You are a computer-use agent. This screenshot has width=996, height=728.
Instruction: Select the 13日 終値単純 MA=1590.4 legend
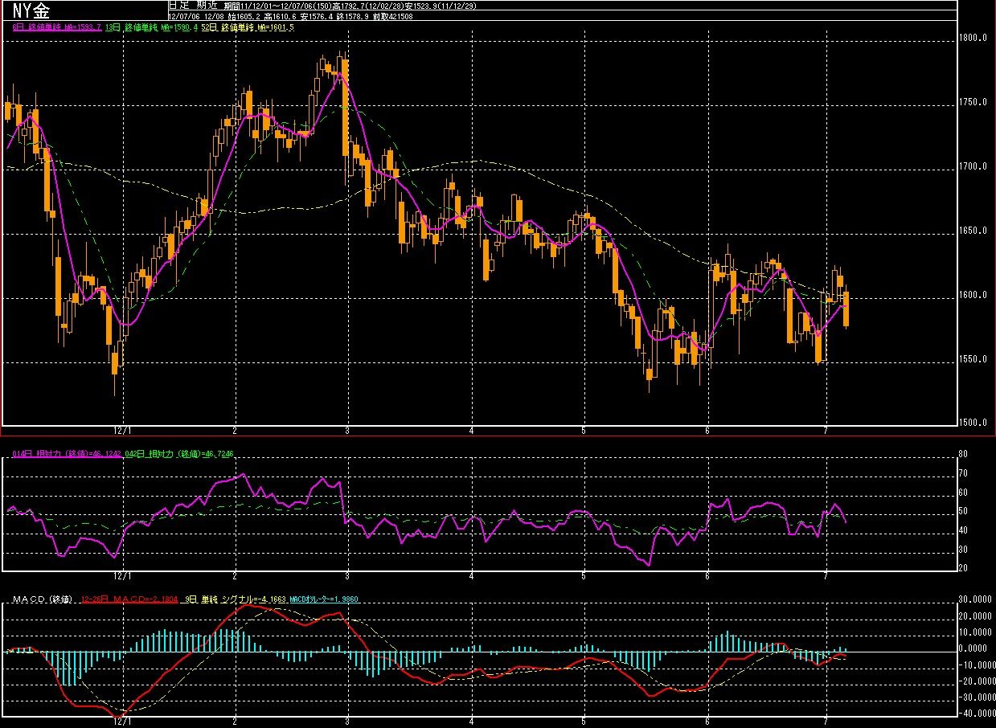(x=151, y=27)
